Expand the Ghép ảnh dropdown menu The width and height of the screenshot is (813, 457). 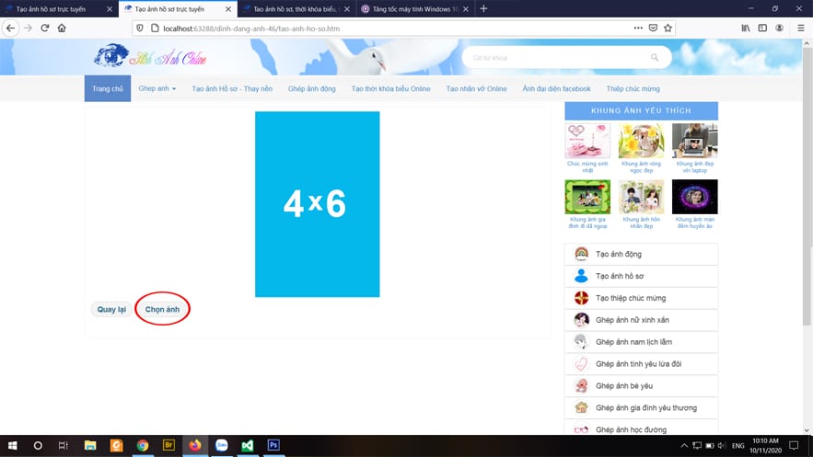157,89
